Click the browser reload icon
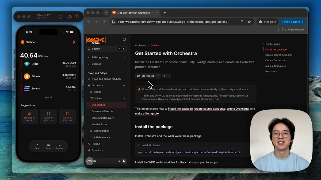Image resolution: width=321 pixels, height=180 pixels. pyautogui.click(x=104, y=22)
